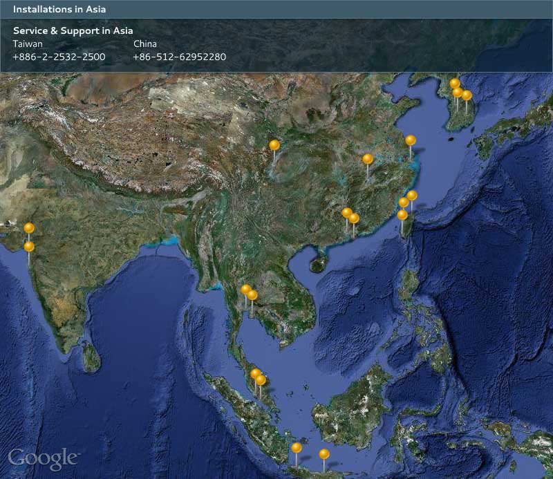Click the Installations in Asia header

coord(59,10)
